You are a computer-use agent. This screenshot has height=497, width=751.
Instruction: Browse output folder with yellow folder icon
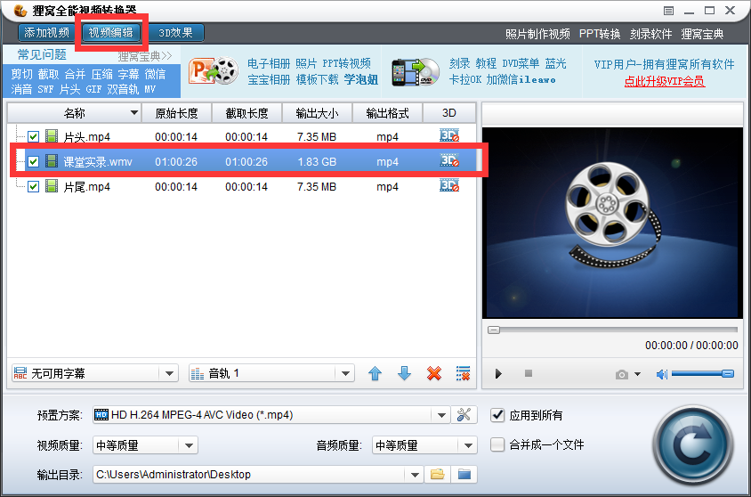pos(437,475)
